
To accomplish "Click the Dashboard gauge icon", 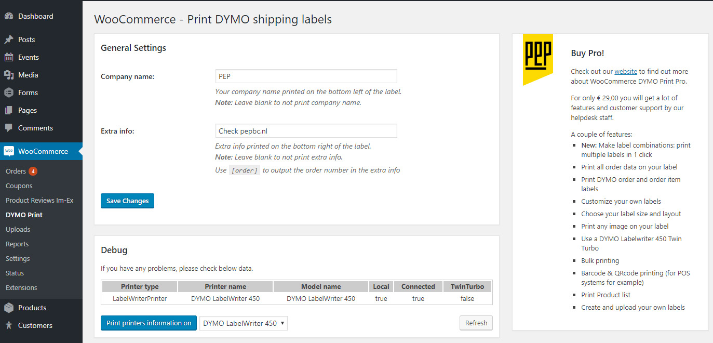I will 9,16.
